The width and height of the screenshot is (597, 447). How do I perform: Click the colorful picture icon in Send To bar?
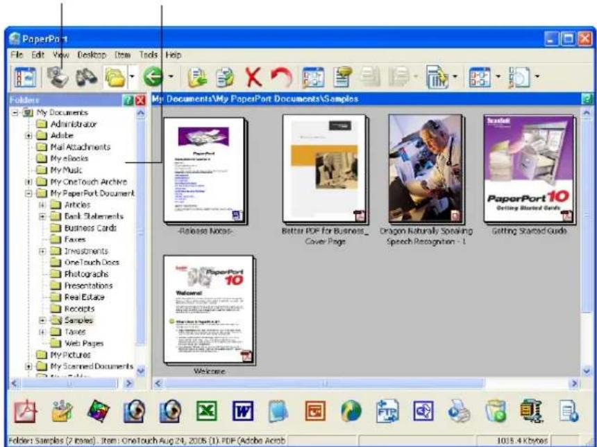pos(99,412)
